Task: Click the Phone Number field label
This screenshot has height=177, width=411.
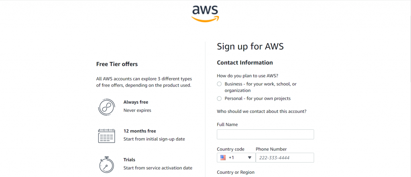Action: tap(271, 149)
